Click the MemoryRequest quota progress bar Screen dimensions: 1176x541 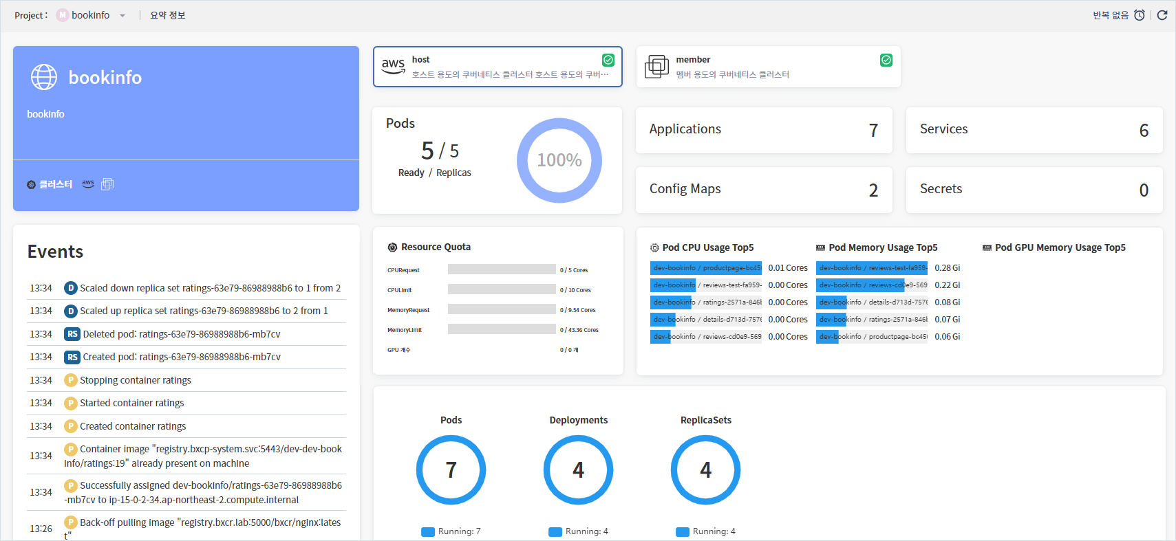[x=502, y=309]
